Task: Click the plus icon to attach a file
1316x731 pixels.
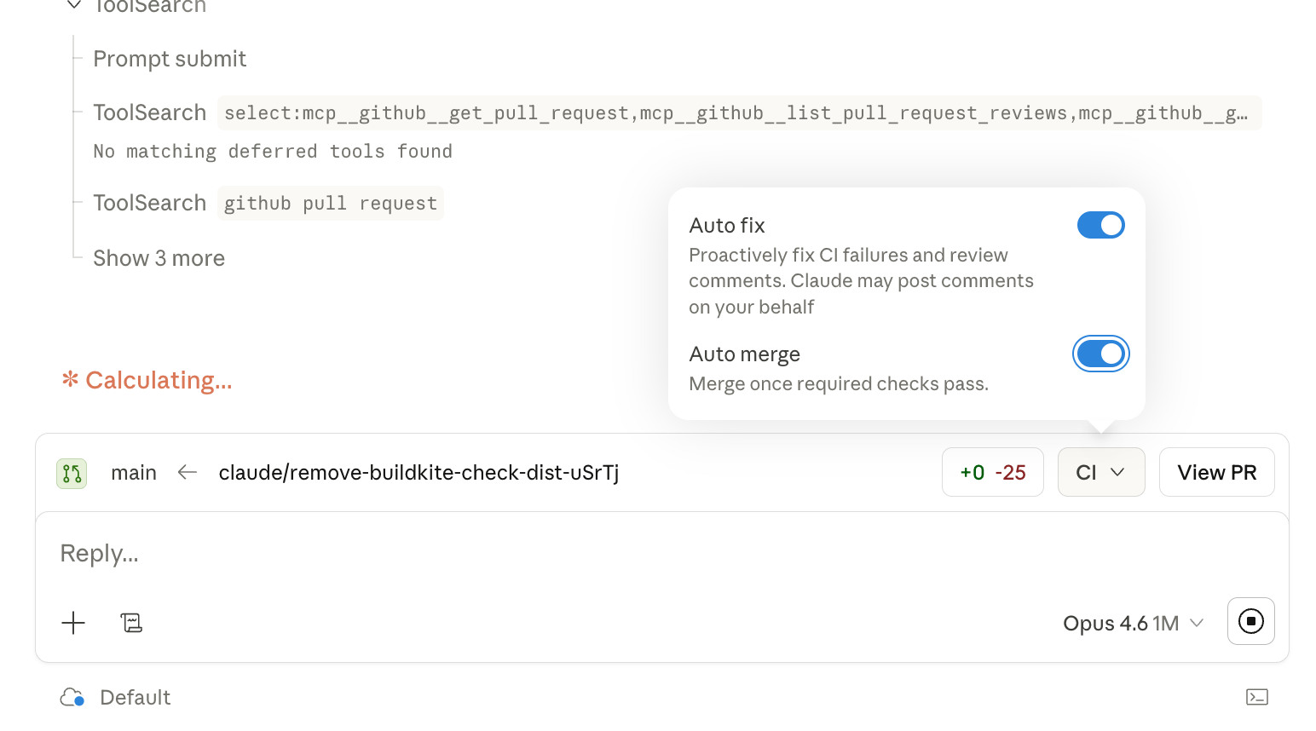Action: coord(73,623)
